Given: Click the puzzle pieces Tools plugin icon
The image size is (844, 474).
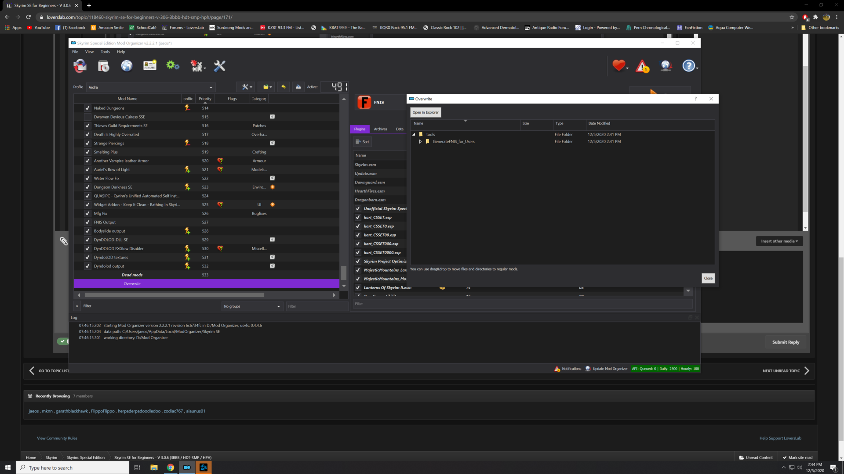Looking at the screenshot, I should point(197,66).
